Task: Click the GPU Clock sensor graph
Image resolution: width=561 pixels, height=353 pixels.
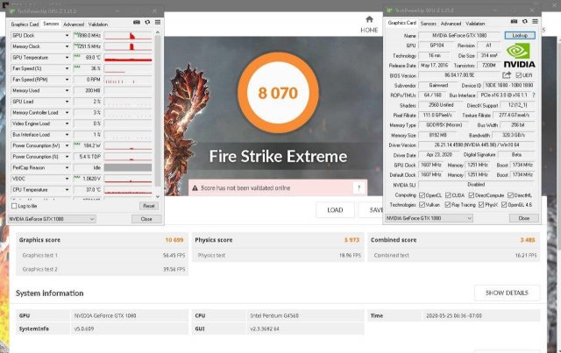Action: pyautogui.click(x=129, y=35)
